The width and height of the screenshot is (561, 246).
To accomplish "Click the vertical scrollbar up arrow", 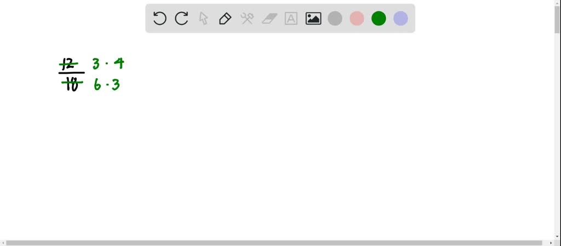I will (557, 3).
